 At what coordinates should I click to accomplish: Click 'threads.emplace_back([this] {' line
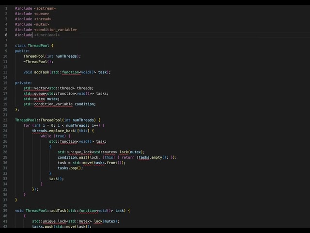tap(63, 131)
